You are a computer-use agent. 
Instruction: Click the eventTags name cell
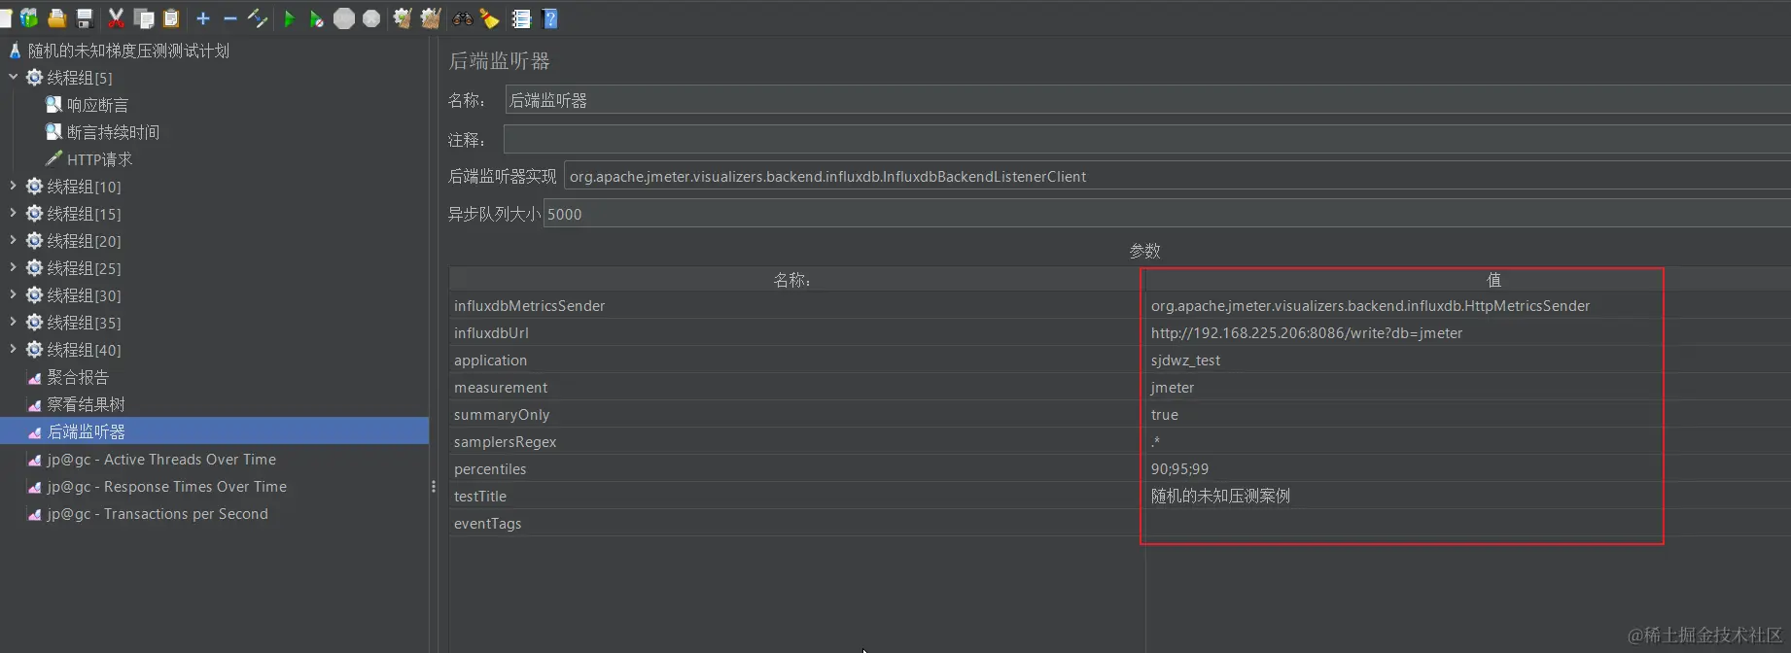tap(796, 523)
